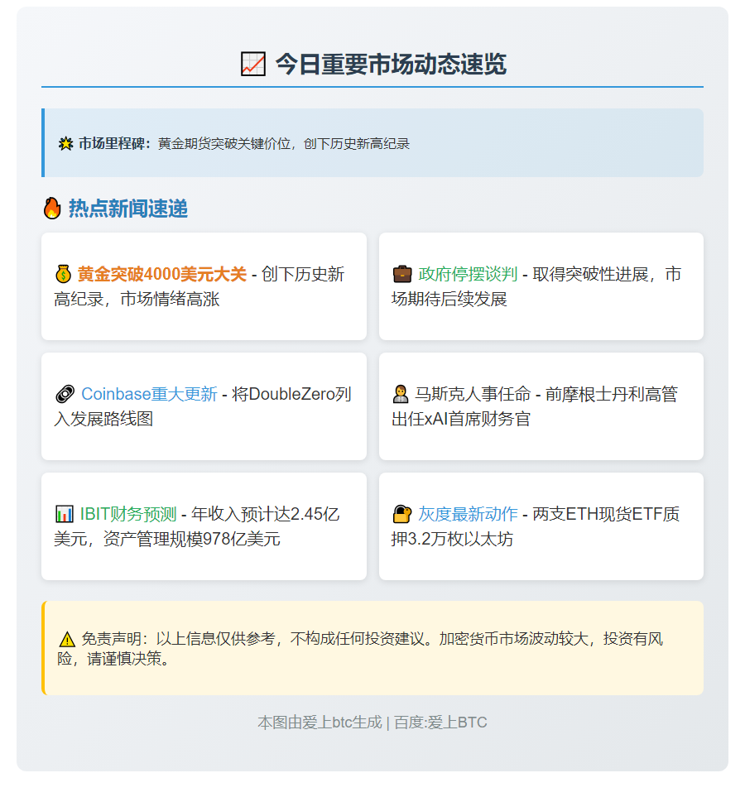
Task: Click the money bag icon on the gold news card
Action: [63, 274]
